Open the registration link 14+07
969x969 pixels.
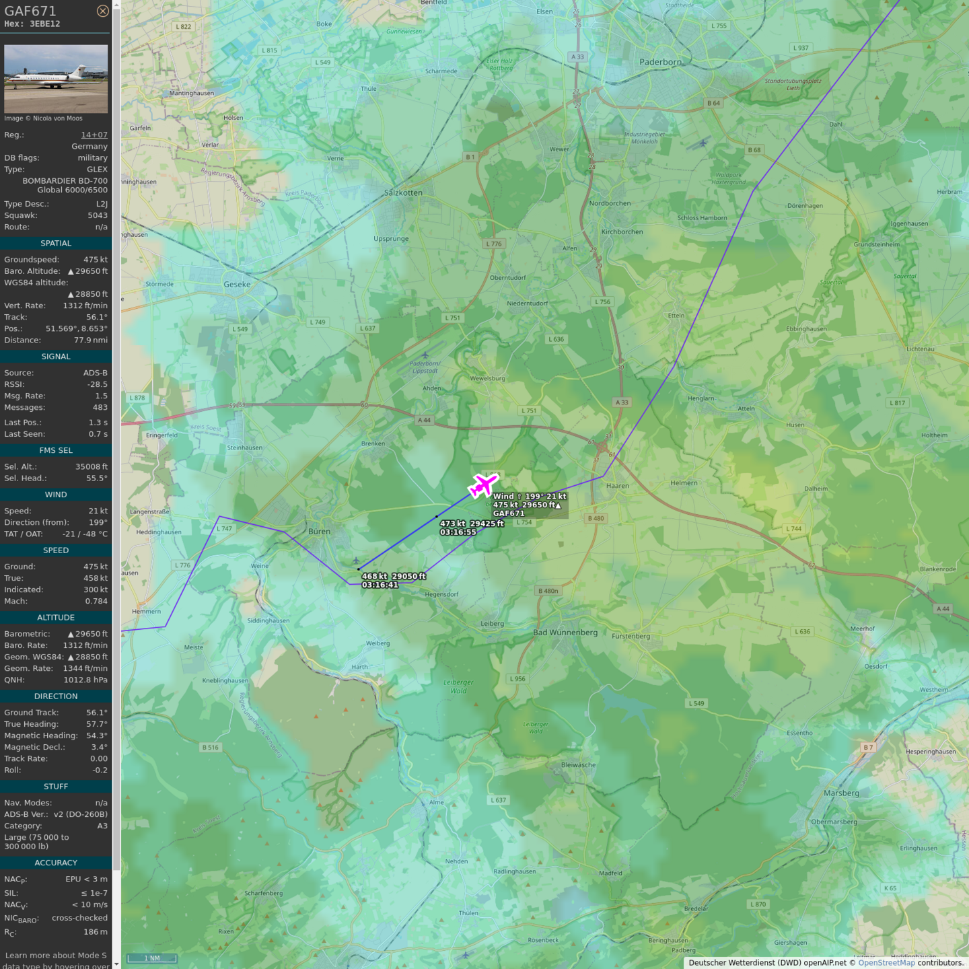[x=94, y=135]
